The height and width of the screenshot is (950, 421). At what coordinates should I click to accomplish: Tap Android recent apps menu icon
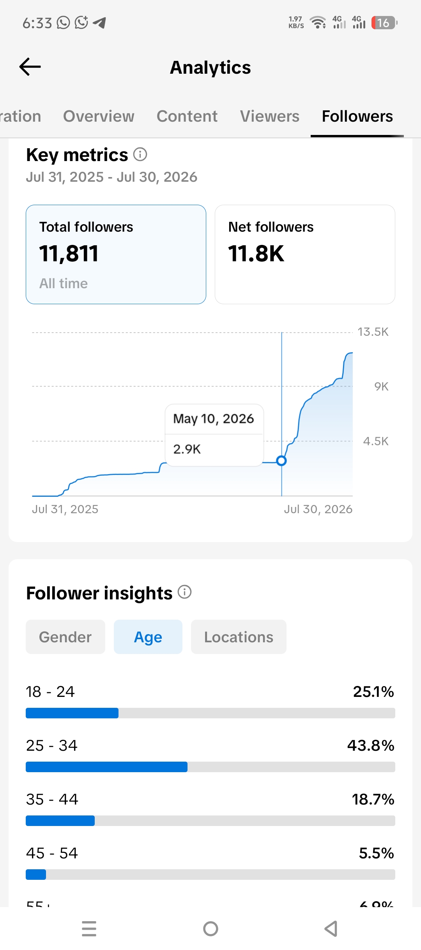(89, 929)
